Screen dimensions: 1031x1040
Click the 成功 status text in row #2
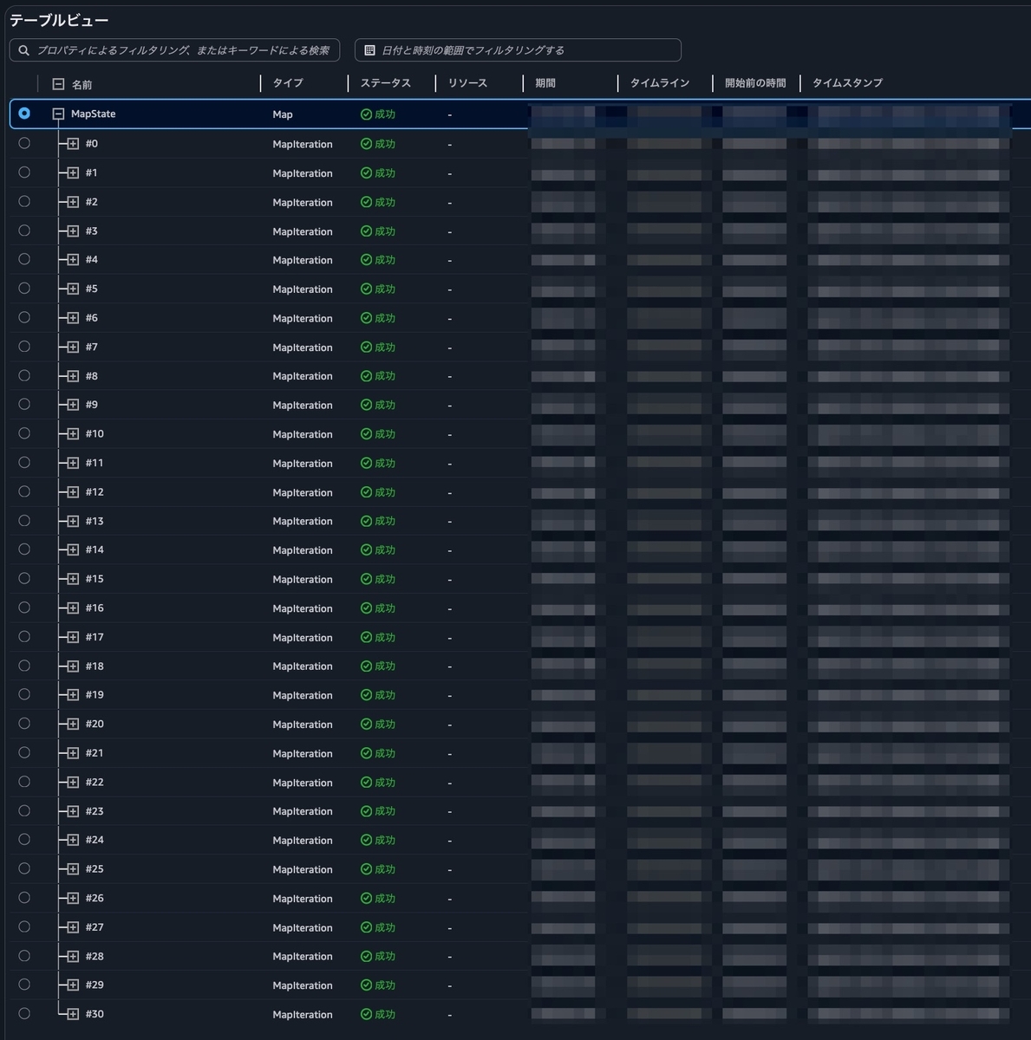tap(385, 202)
